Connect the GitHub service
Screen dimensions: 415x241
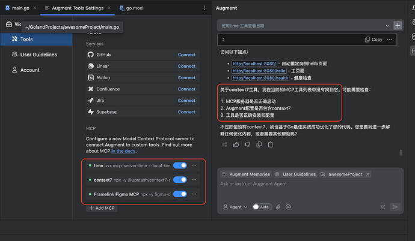pyautogui.click(x=186, y=55)
